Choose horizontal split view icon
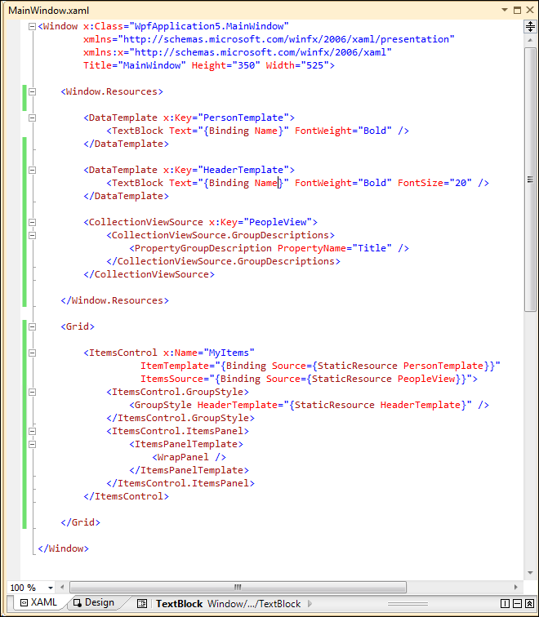 click(517, 604)
